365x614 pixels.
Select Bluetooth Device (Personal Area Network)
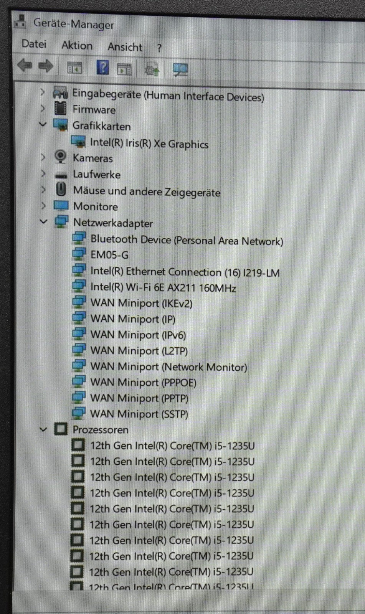(x=187, y=240)
